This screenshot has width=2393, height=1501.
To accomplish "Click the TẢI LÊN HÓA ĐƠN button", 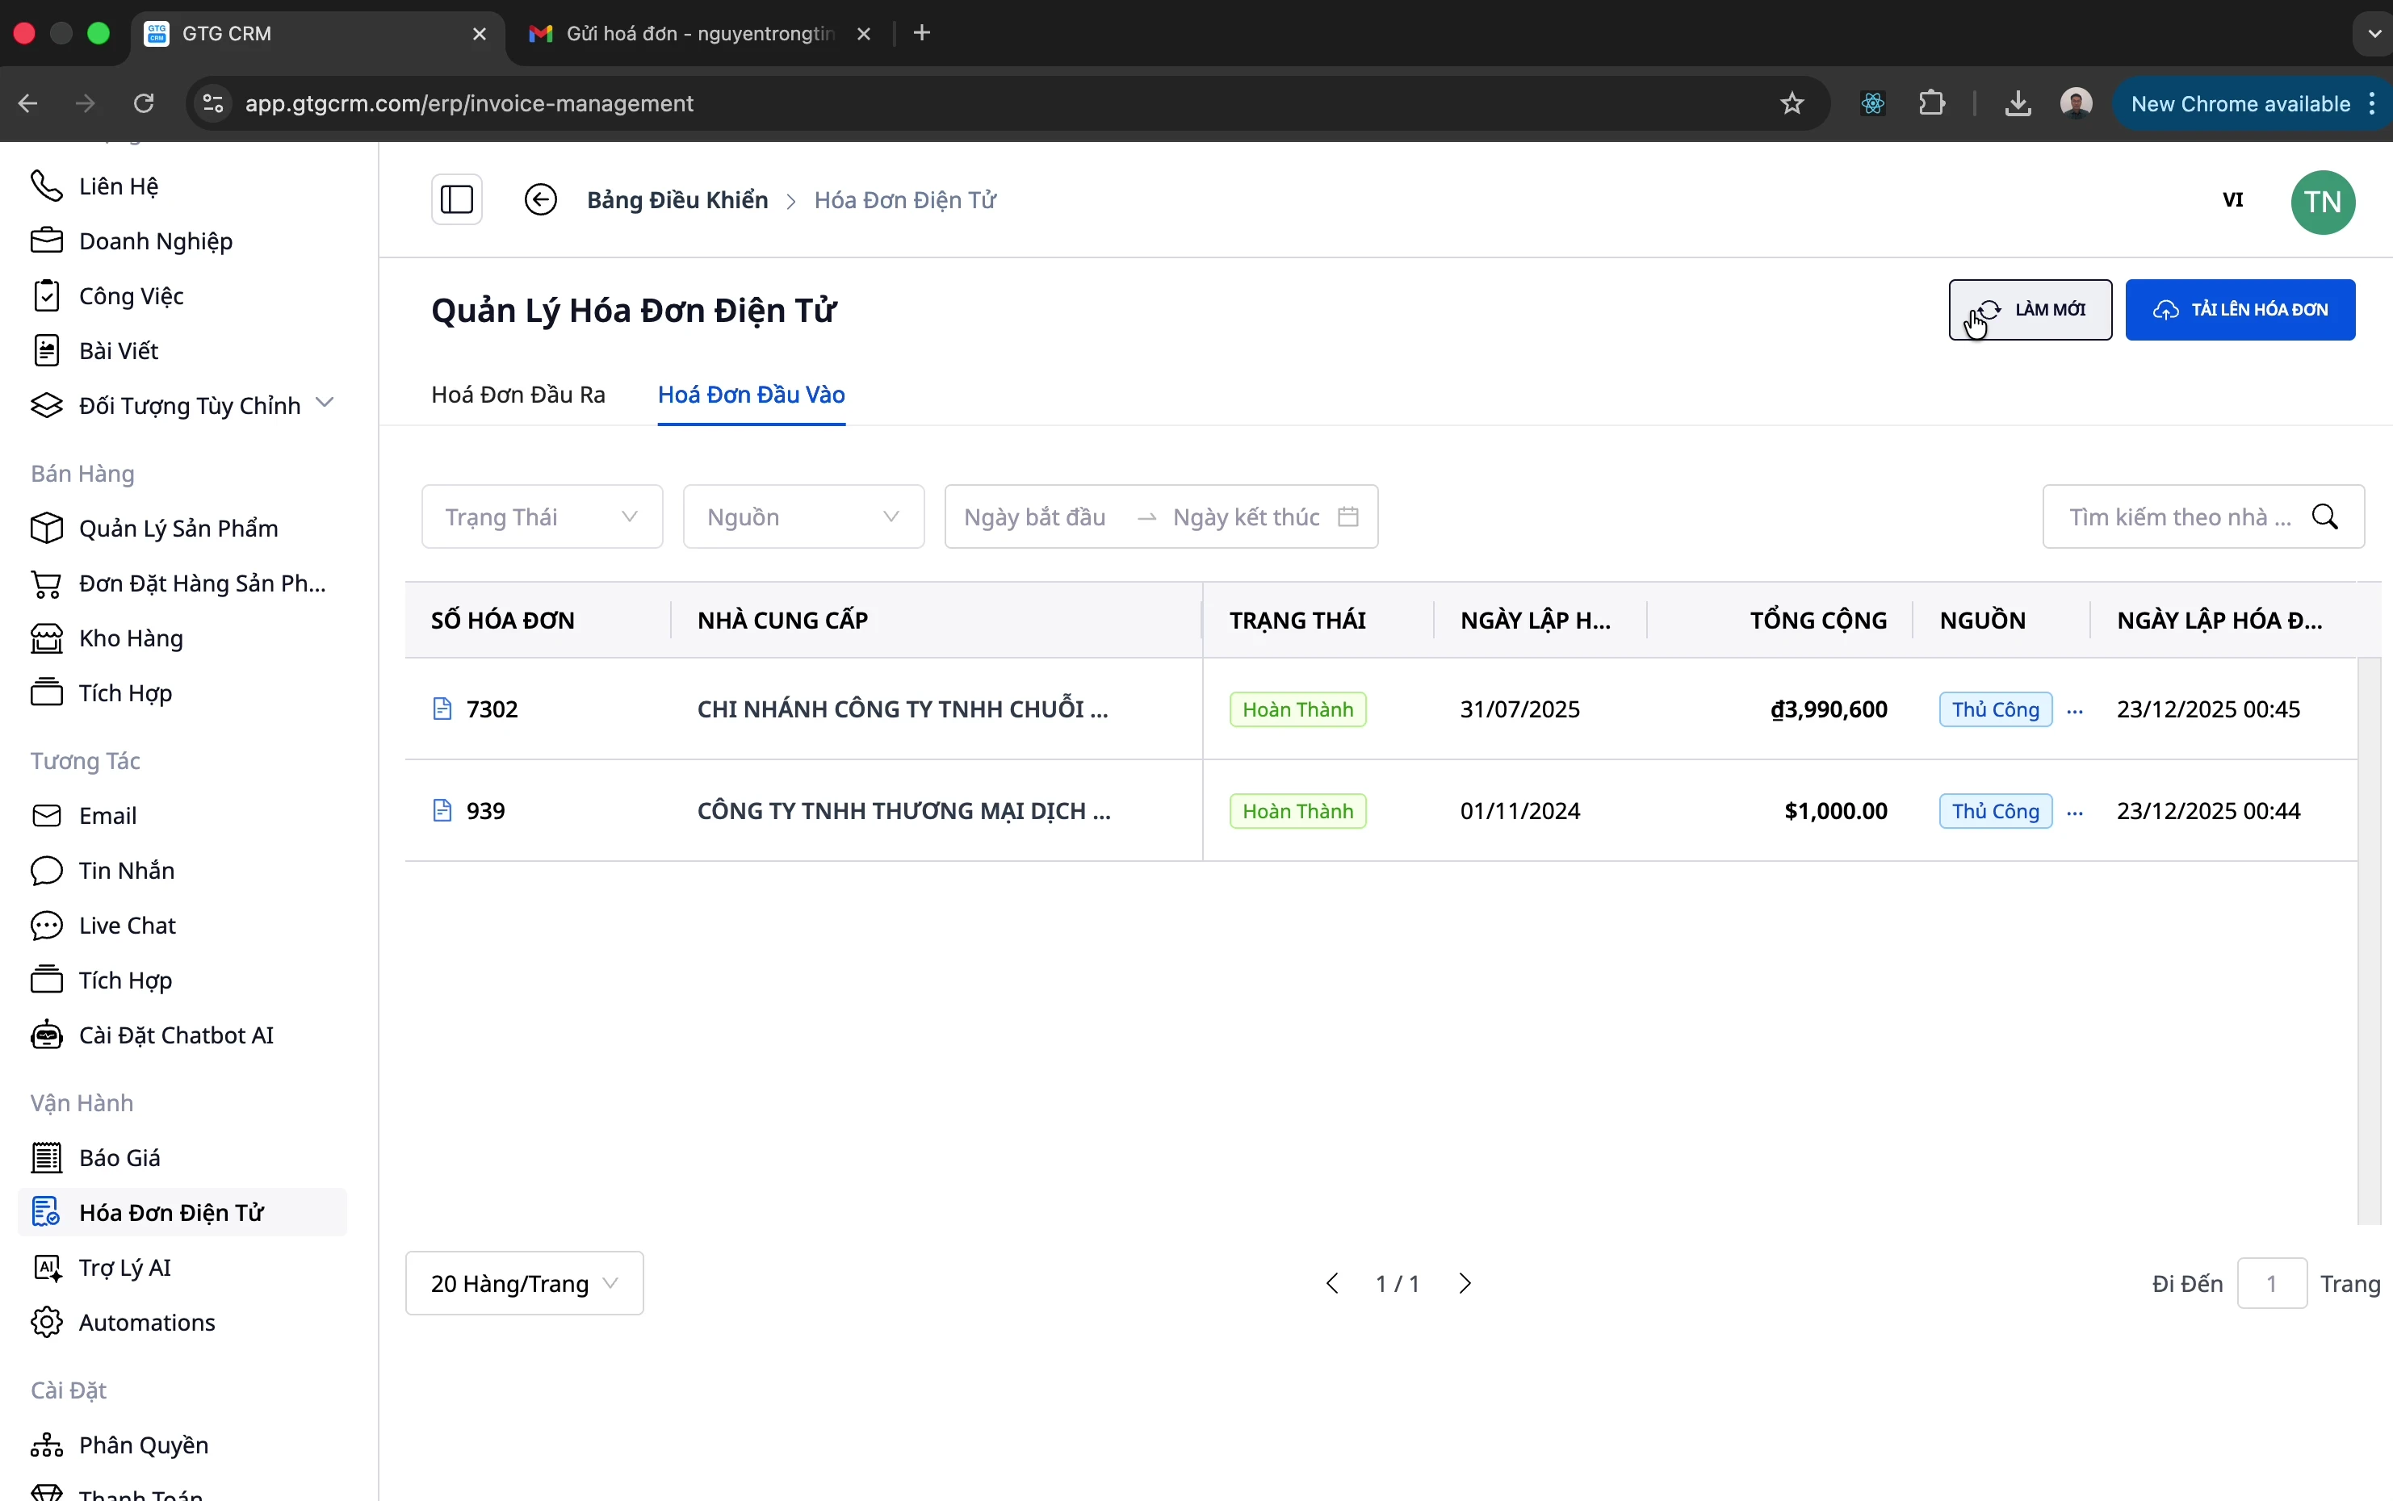I will pos(2239,310).
